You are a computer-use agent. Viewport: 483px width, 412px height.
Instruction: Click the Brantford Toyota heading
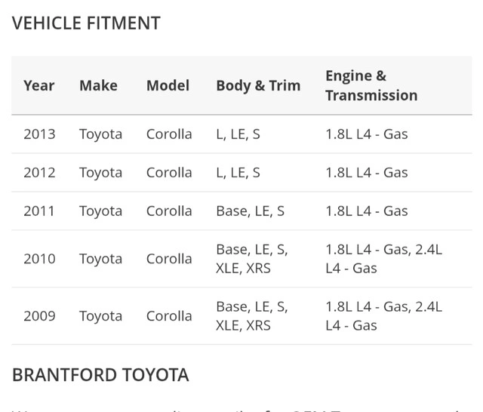pyautogui.click(x=100, y=375)
